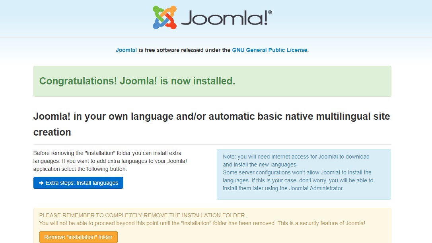
Task: Click the Remove "installation" folder button
Action: tap(78, 237)
